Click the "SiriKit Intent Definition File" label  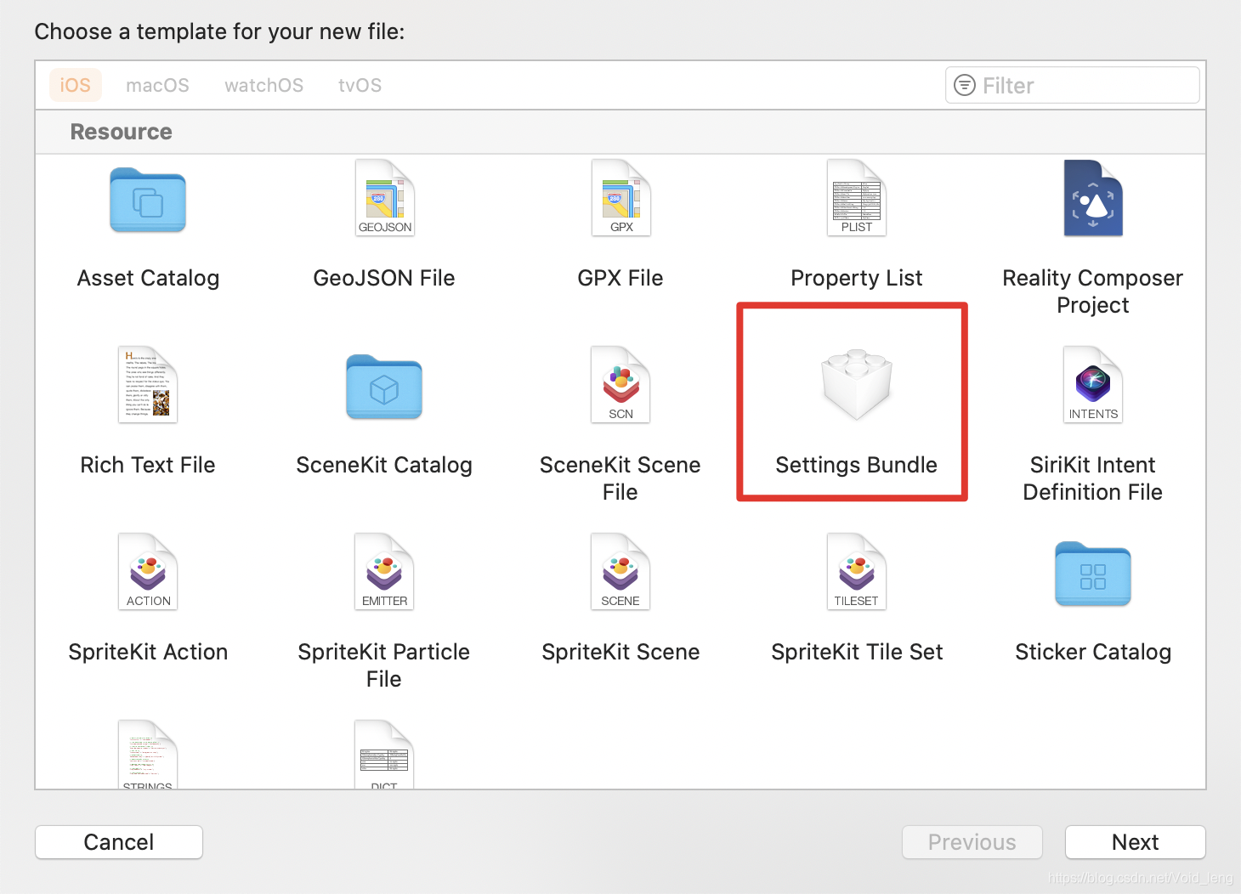[1093, 478]
